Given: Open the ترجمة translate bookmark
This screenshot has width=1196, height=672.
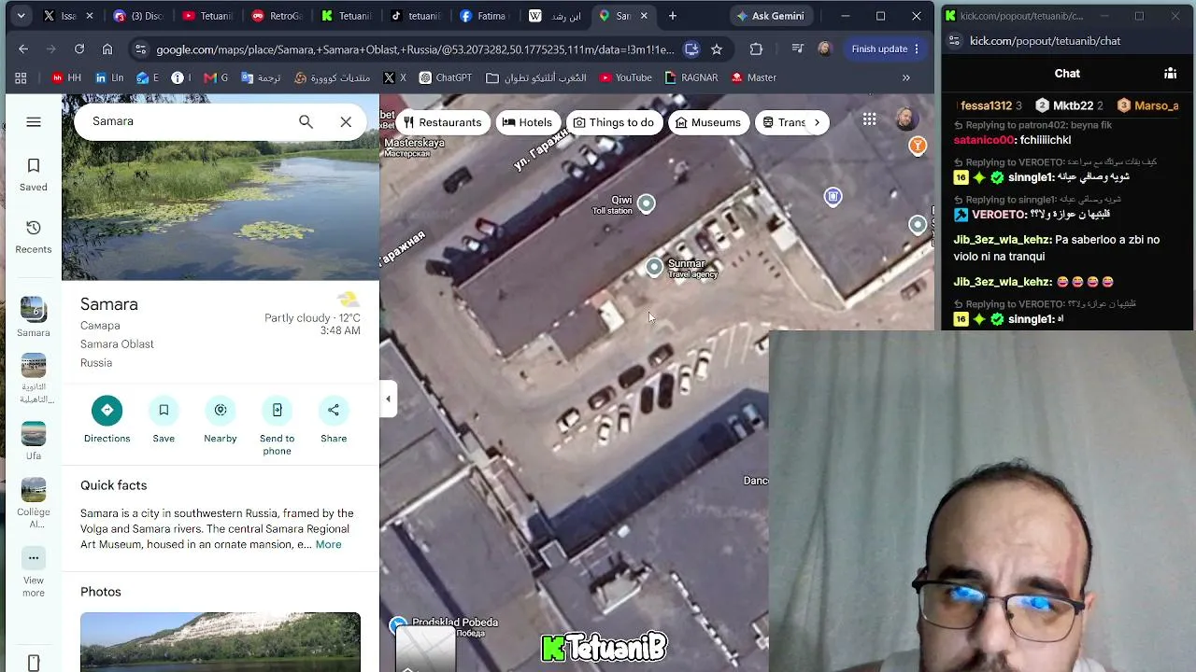Looking at the screenshot, I should pos(261,77).
